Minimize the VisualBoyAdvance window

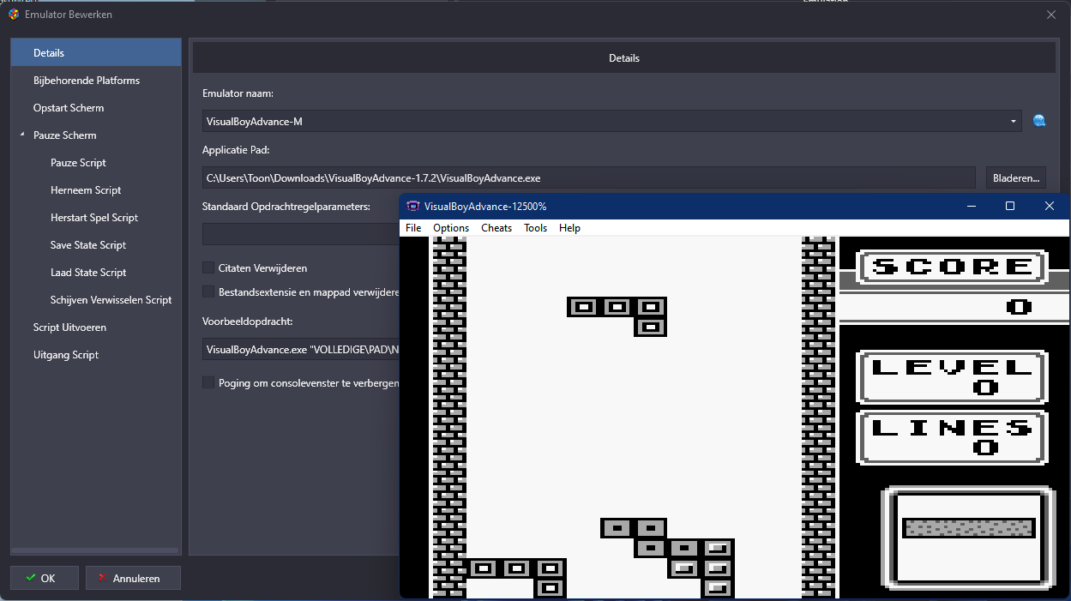point(972,206)
